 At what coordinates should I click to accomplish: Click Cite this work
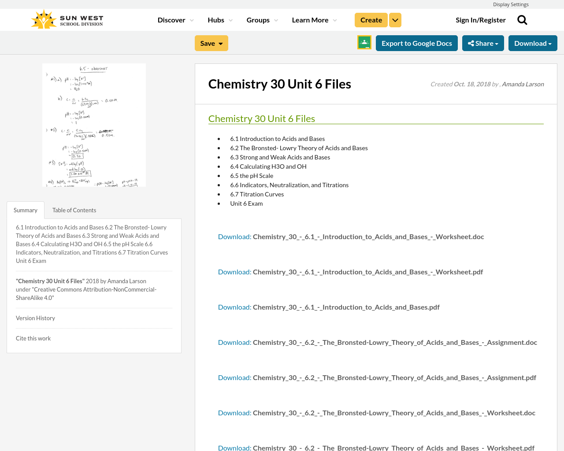33,338
